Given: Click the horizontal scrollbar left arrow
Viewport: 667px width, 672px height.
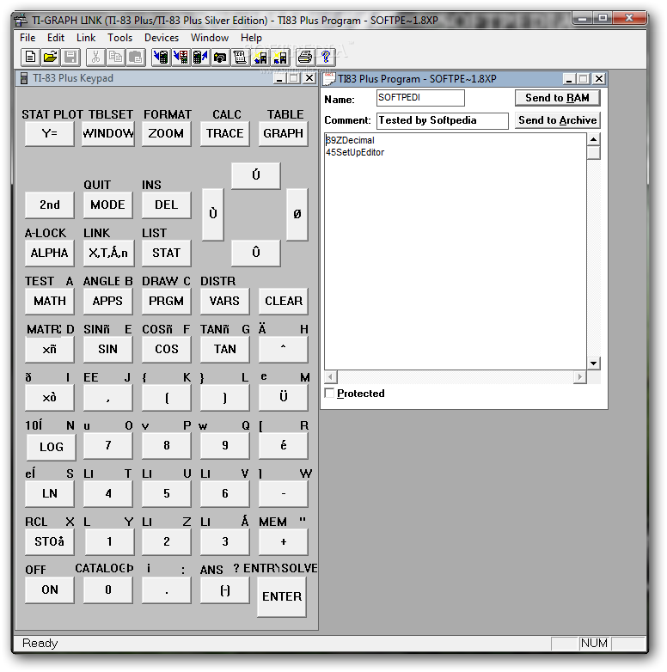Looking at the screenshot, I should click(x=331, y=377).
